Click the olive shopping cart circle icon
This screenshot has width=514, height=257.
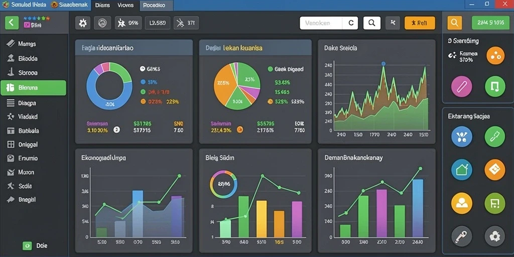tap(494, 203)
